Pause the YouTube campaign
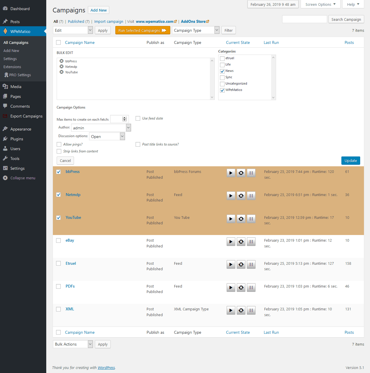370x373 pixels. 251,219
